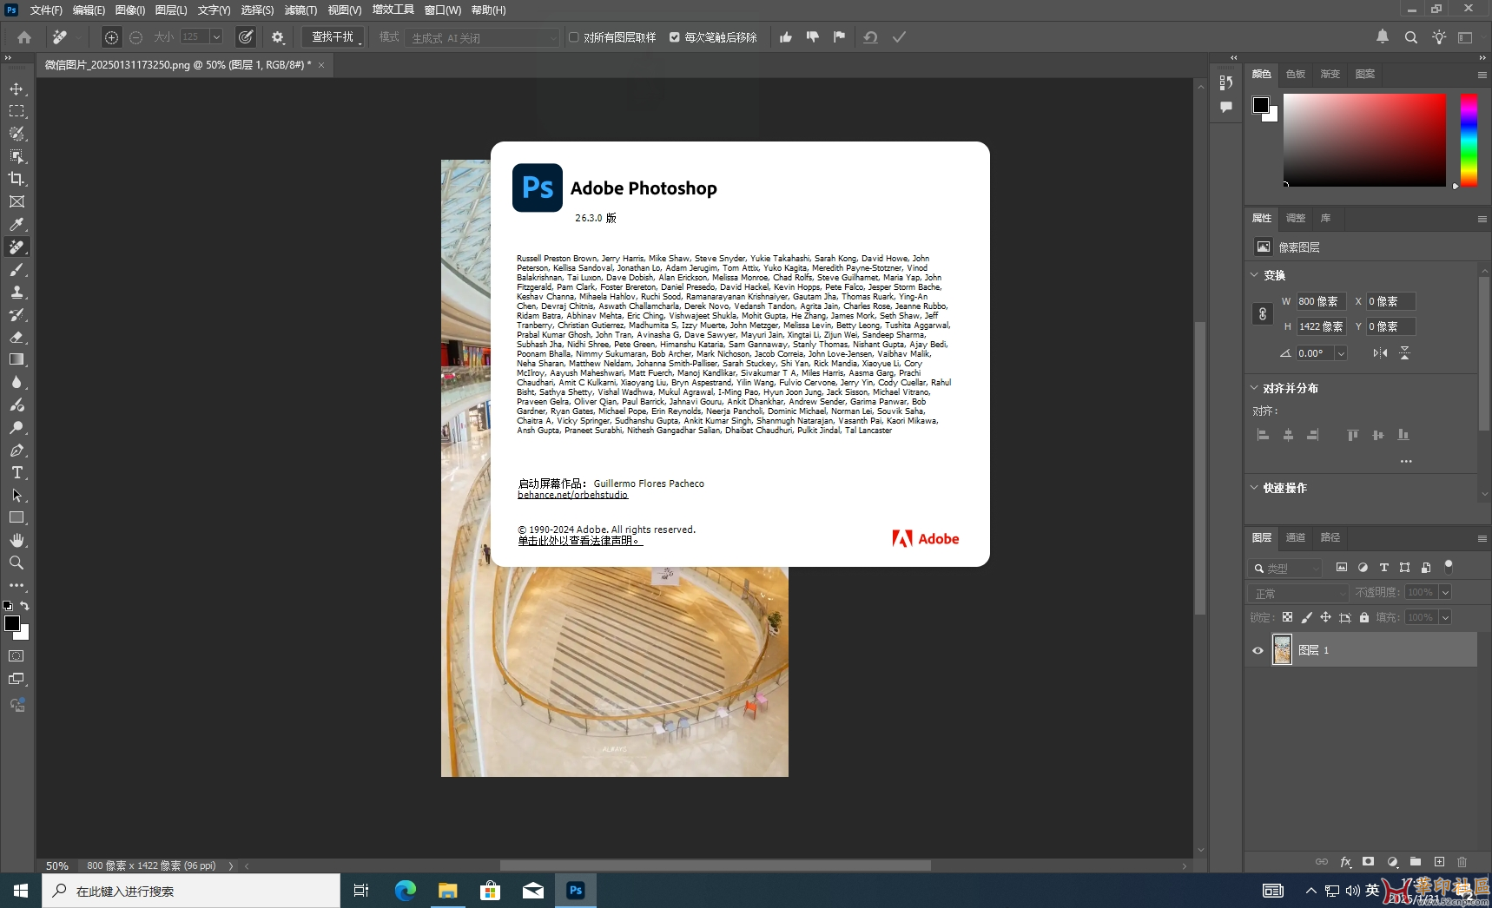
Task: Uncheck 每次笔触后移除 checkbox
Action: click(x=675, y=37)
